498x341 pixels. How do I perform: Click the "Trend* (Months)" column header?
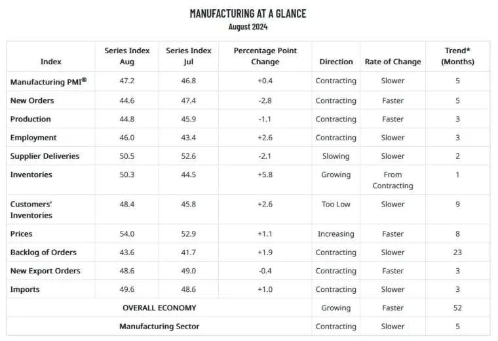(458, 56)
